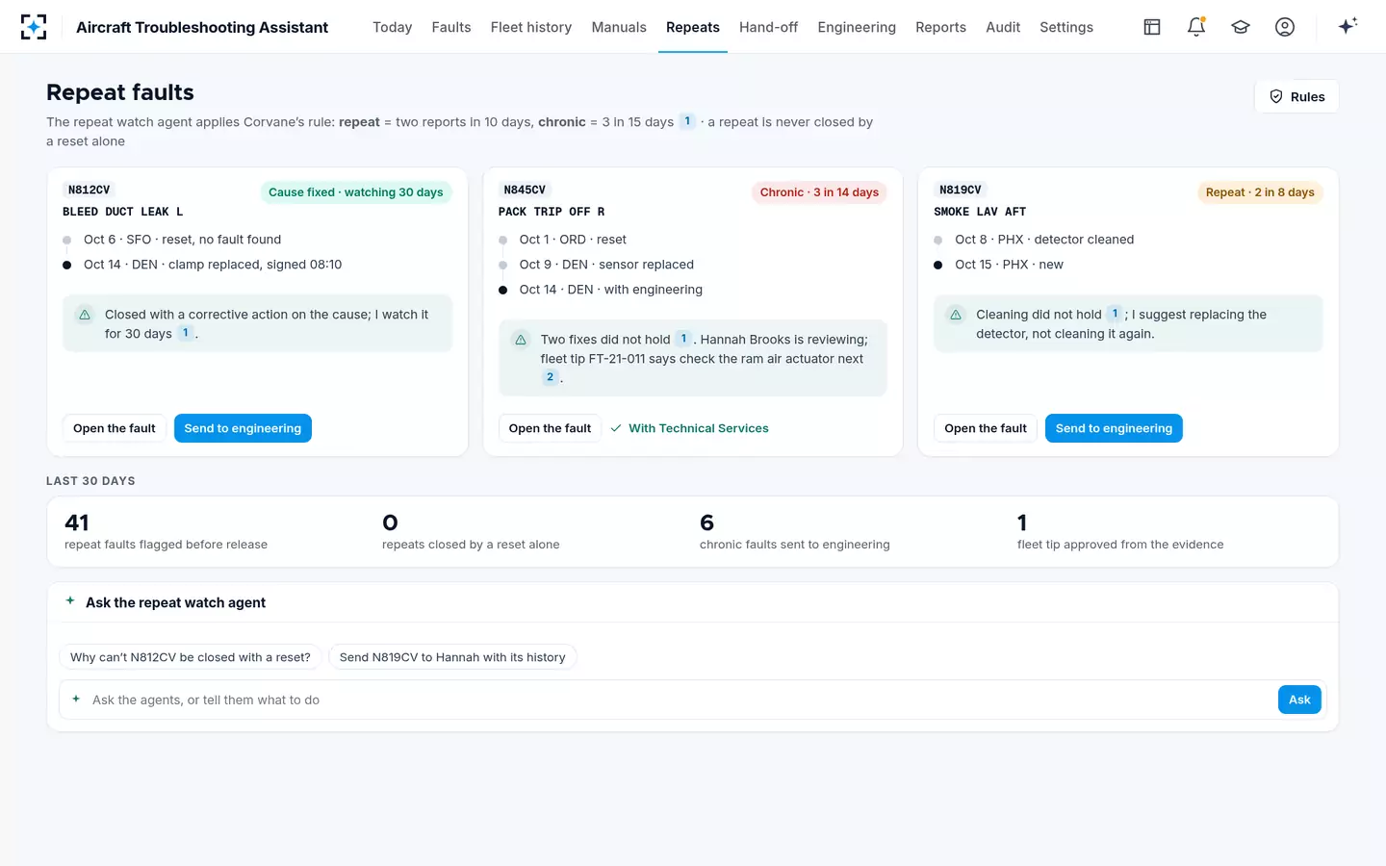Send N812CV bleed duct leak to engineering
Viewport: 1386px width, 866px height.
click(x=243, y=428)
